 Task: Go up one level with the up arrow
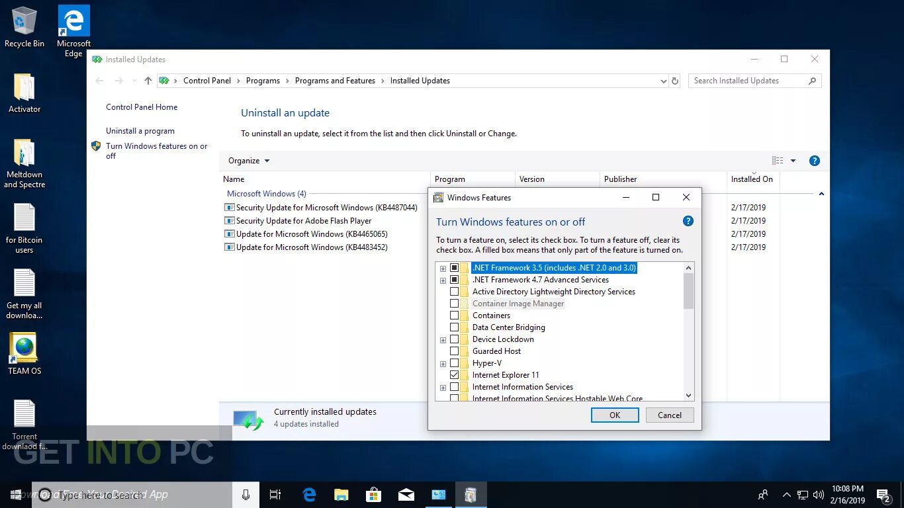point(148,81)
